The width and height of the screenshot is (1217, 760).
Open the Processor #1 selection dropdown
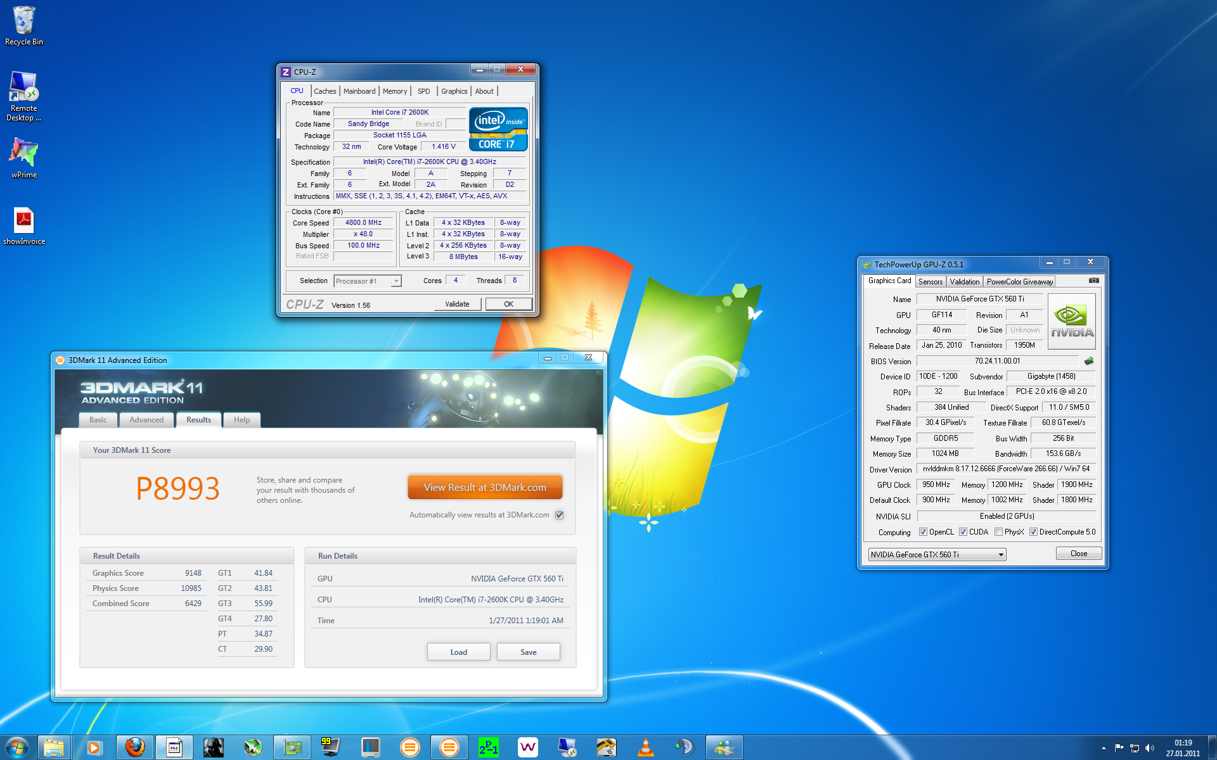tap(368, 281)
